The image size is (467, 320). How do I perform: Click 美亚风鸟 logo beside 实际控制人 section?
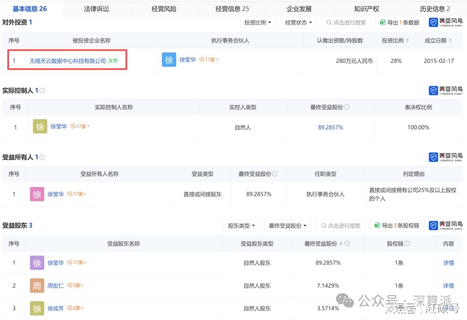pos(445,91)
